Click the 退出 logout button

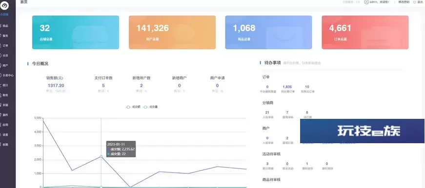coord(419,2)
